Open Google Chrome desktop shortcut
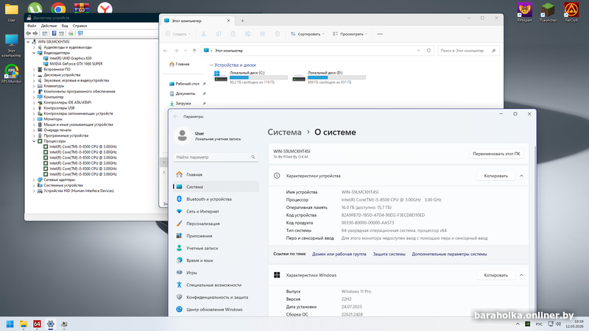 click(58, 9)
